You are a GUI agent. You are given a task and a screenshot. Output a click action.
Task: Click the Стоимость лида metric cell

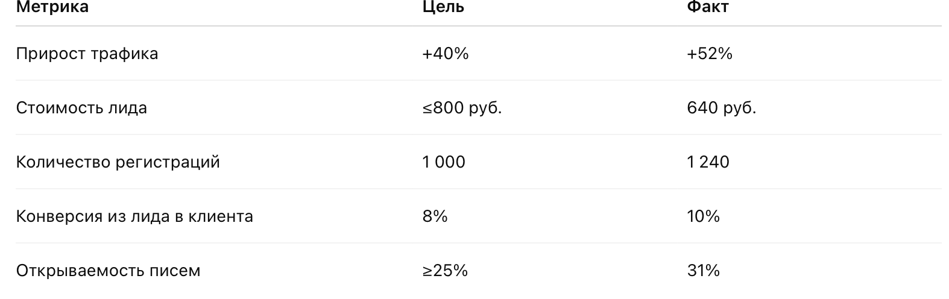tap(81, 108)
